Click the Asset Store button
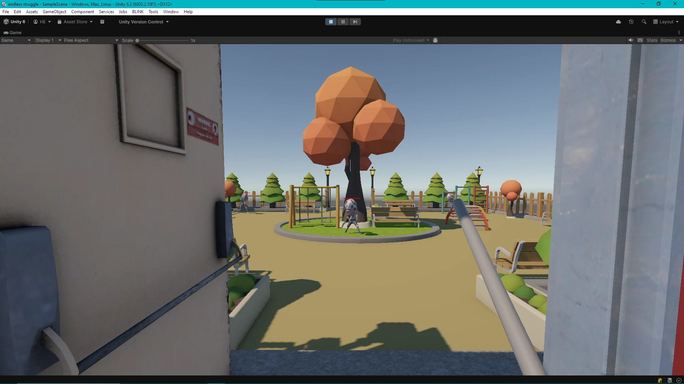 (75, 22)
